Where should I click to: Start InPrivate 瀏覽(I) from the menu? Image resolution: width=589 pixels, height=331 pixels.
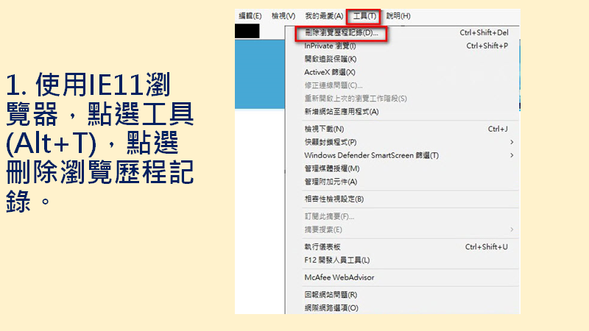[330, 46]
